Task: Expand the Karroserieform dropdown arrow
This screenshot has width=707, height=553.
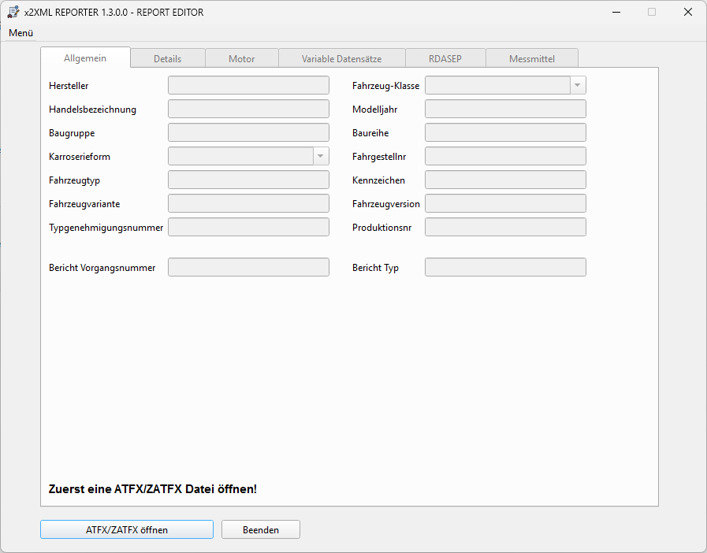Action: 321,156
